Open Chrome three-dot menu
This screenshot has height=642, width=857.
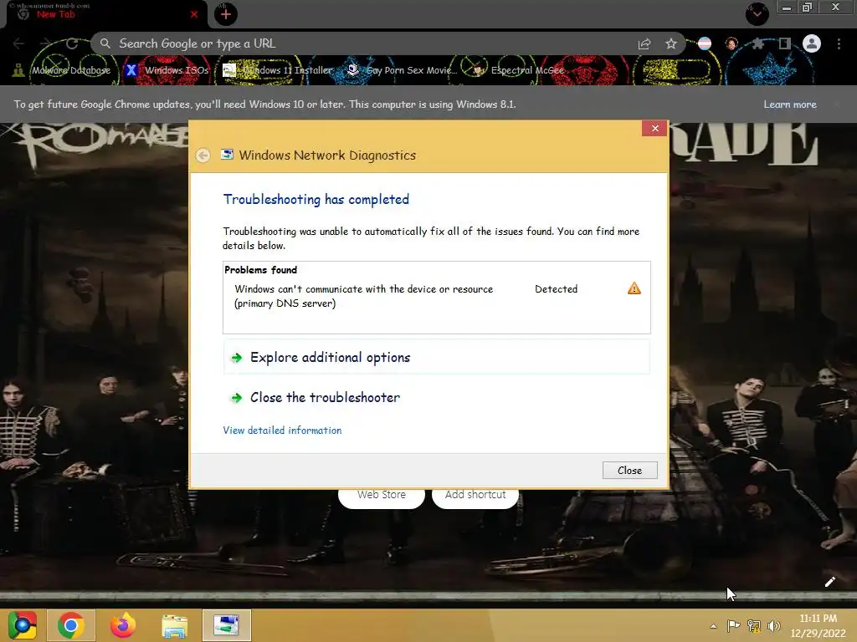[839, 43]
